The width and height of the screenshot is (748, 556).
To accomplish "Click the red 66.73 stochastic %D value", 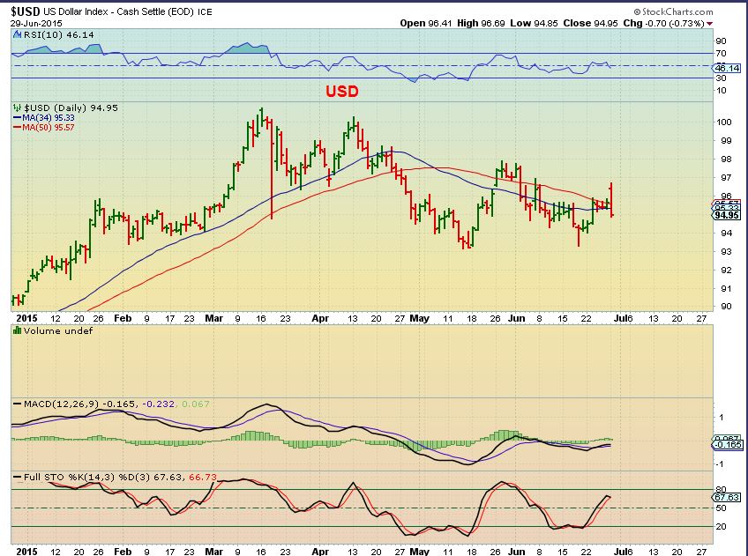I will (x=202, y=477).
